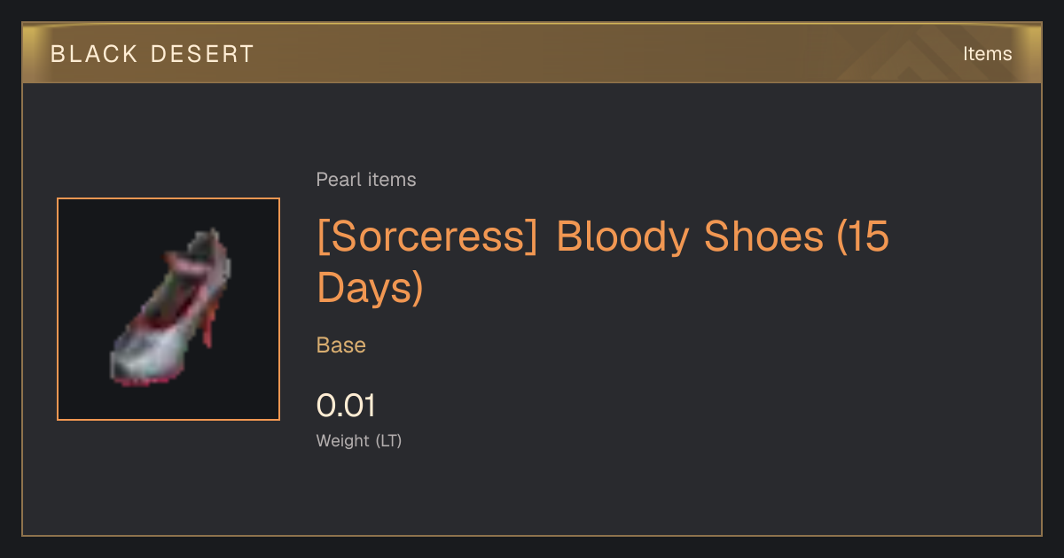Screen dimensions: 1064x558
Task: Select the Pearl items category label
Action: (x=366, y=180)
